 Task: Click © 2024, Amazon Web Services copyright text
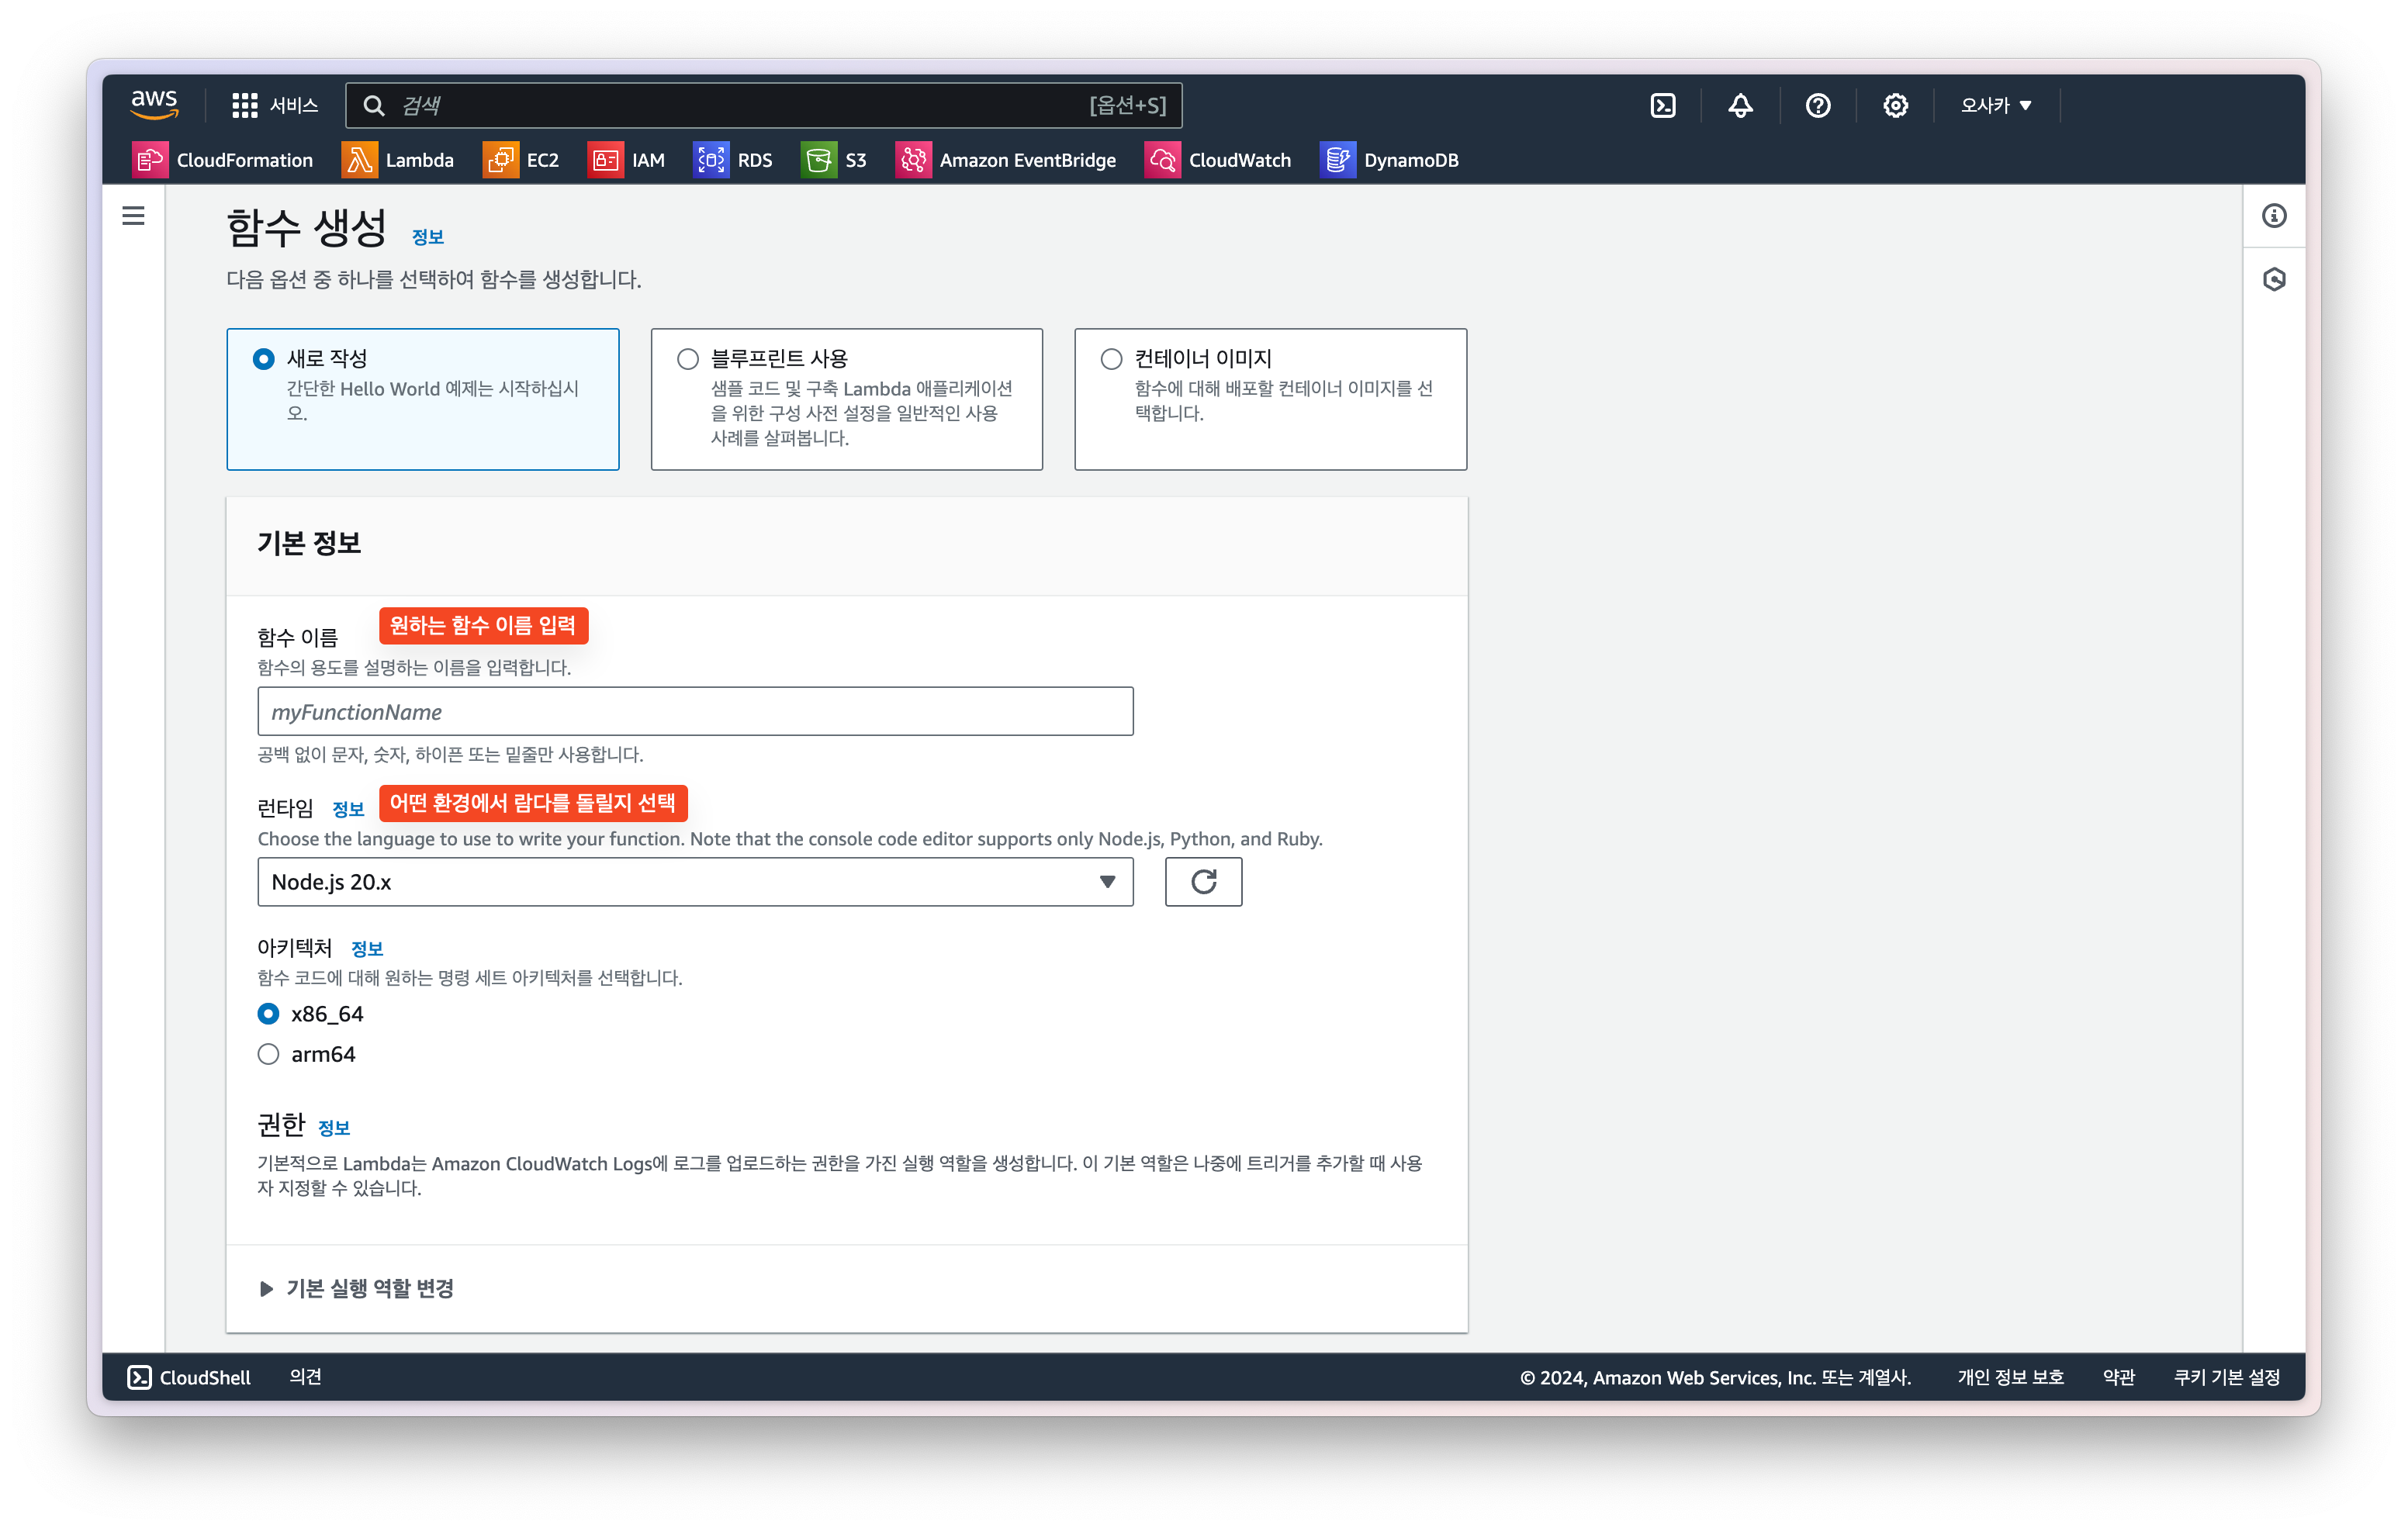[1715, 1377]
